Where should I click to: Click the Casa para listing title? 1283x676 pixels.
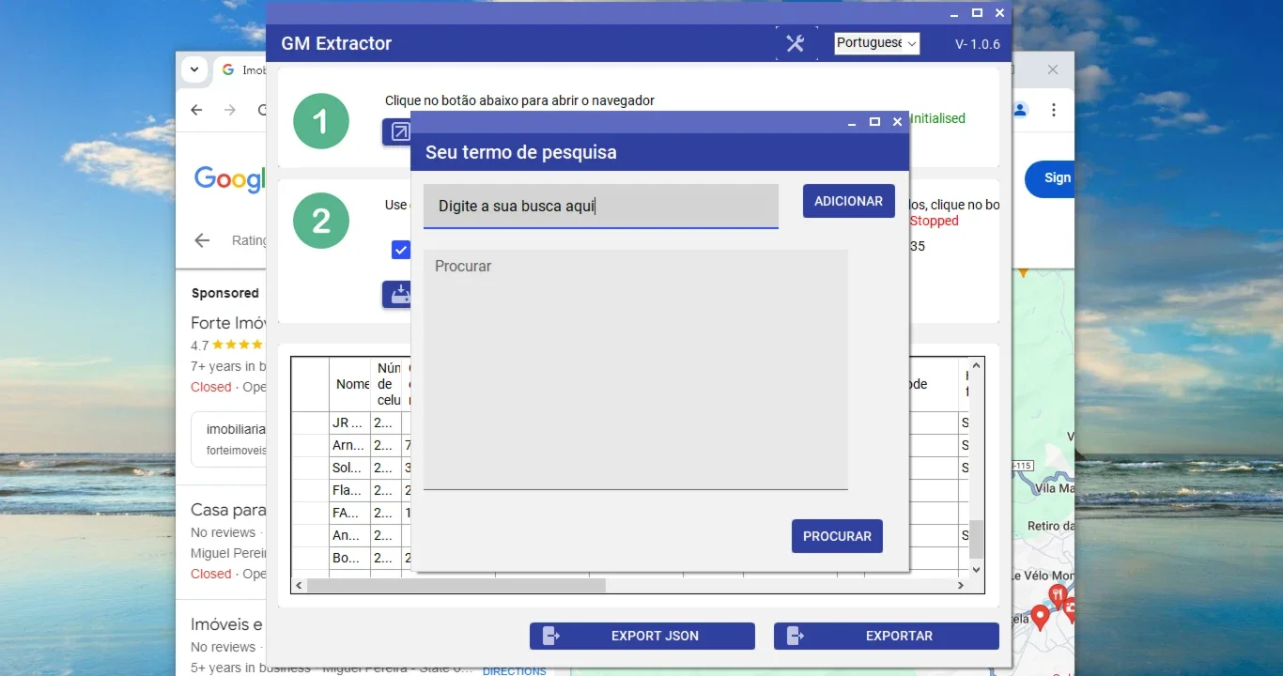point(228,510)
